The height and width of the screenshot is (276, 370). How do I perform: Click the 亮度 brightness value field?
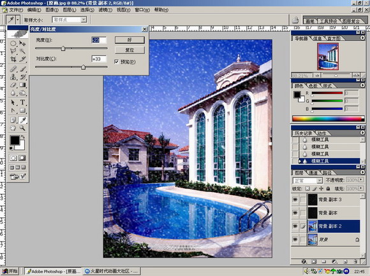[x=99, y=40]
